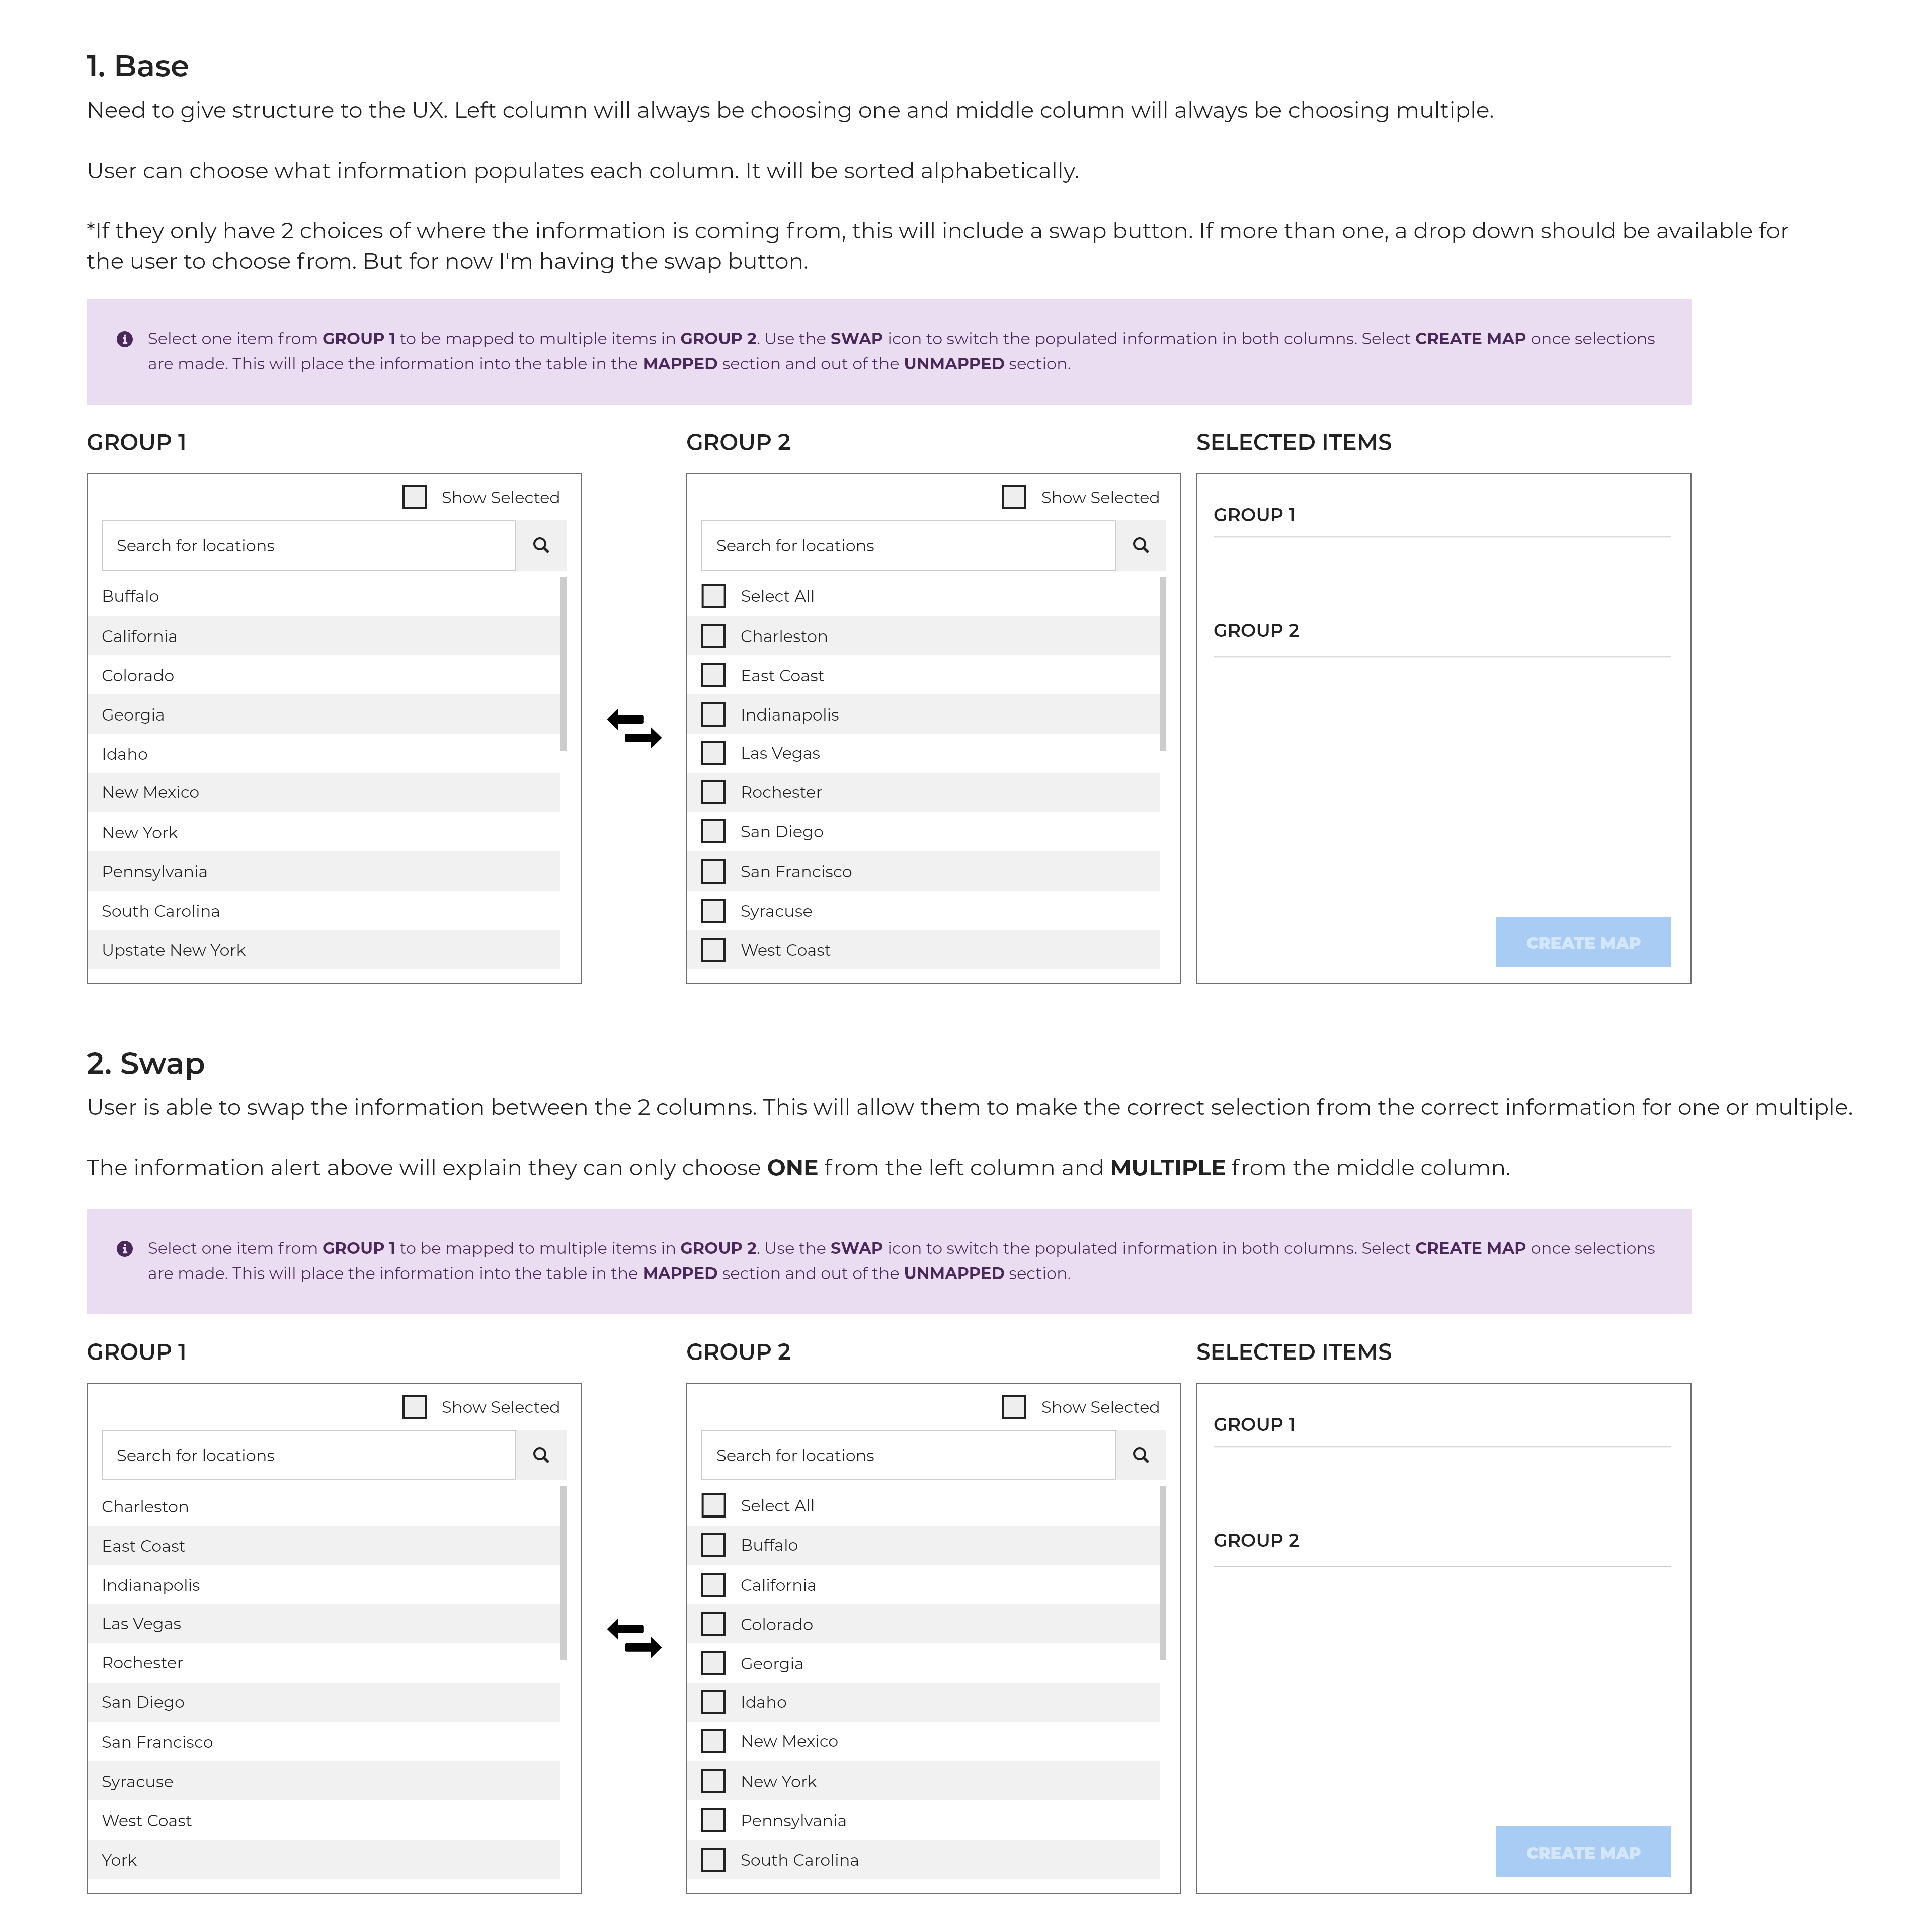Image resolution: width=1932 pixels, height=1915 pixels.
Task: Click Group 2 label in SELECTED ITEMS panel swap
Action: coord(1255,1540)
